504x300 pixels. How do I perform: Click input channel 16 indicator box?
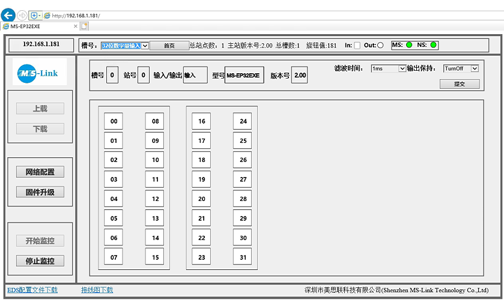coord(201,121)
